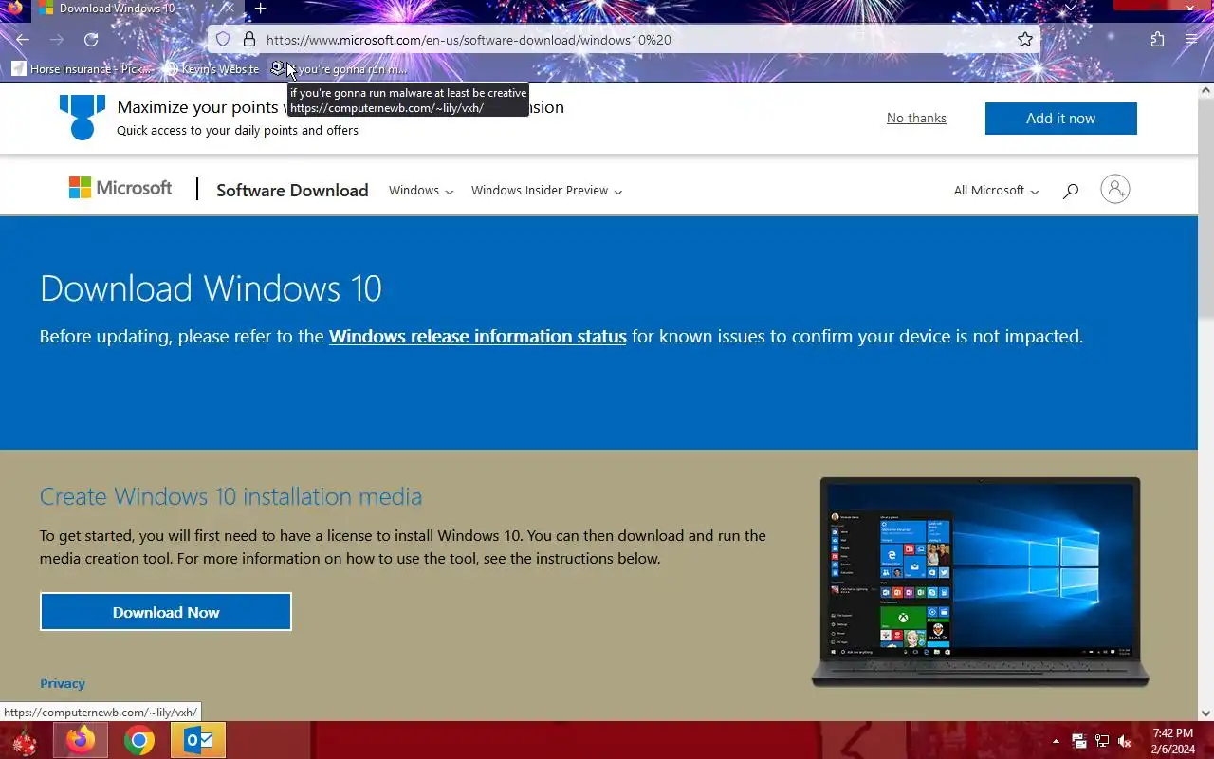Screen dimensions: 1214x759
Task: Click the scrollbar down arrow
Action: (x=1205, y=713)
